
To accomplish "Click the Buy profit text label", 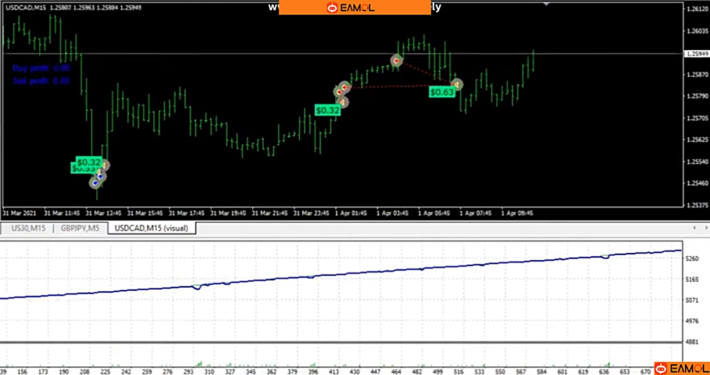I will pyautogui.click(x=41, y=68).
